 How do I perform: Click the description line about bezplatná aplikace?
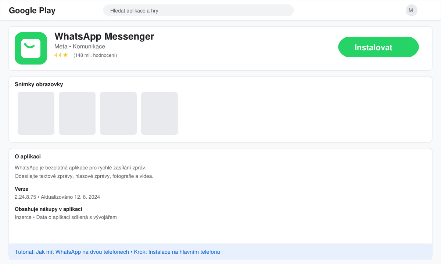click(80, 168)
